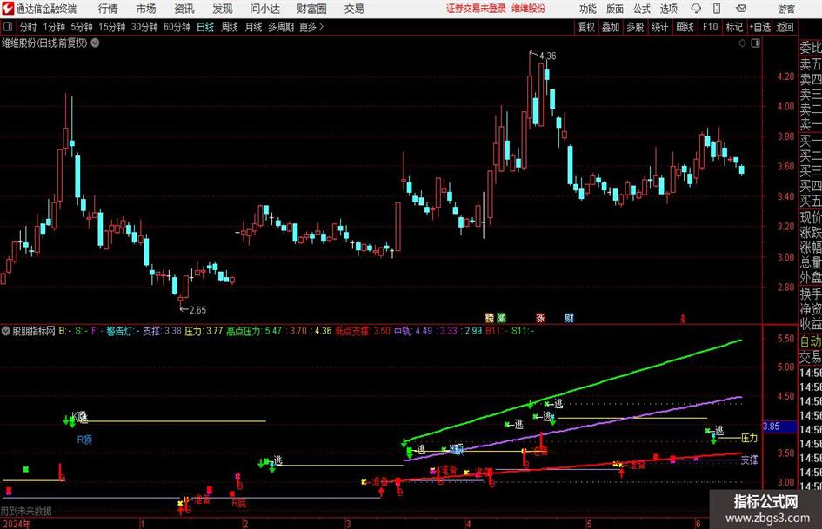The width and height of the screenshot is (822, 529).
Task: Open the 资讯 menu
Action: (184, 9)
